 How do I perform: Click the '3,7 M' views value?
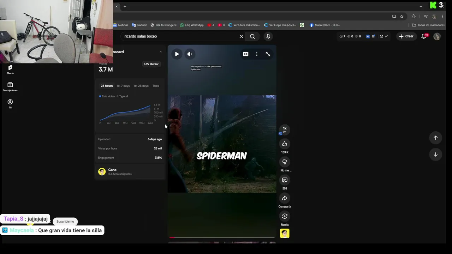[x=106, y=69]
